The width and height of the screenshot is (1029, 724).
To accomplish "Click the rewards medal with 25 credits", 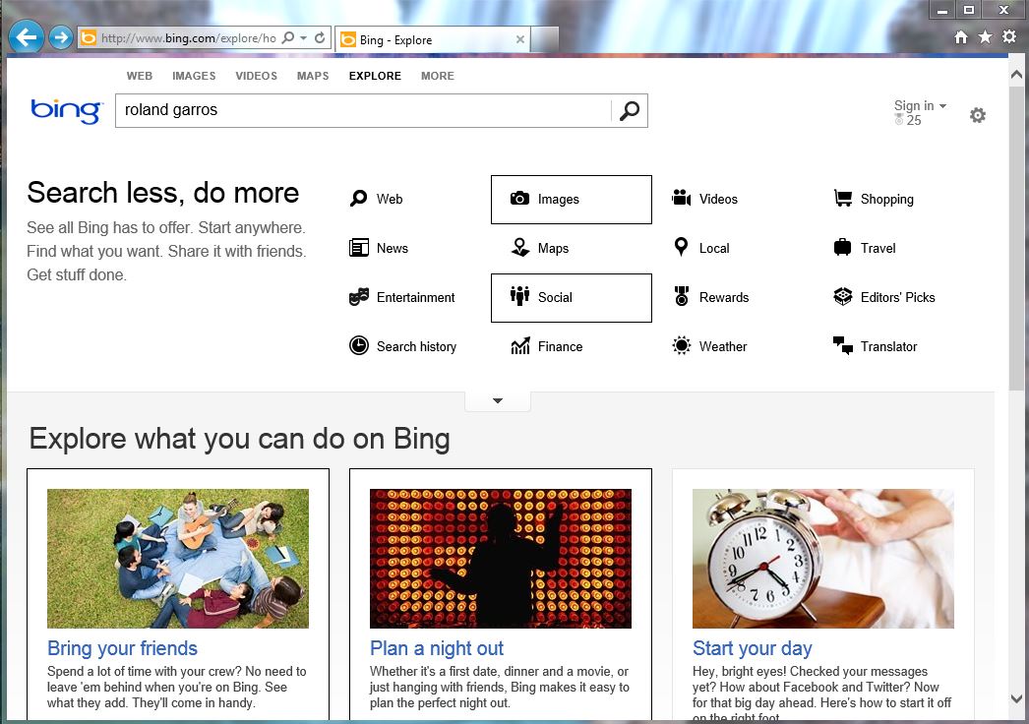I will (907, 120).
